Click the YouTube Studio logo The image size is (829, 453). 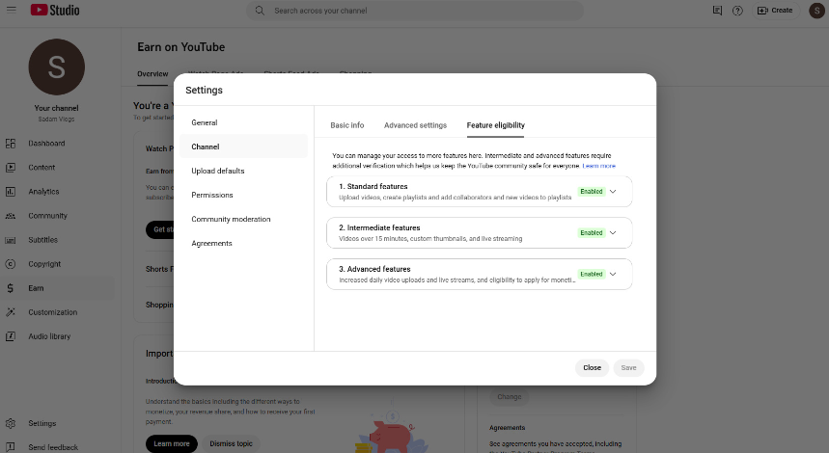click(x=55, y=10)
